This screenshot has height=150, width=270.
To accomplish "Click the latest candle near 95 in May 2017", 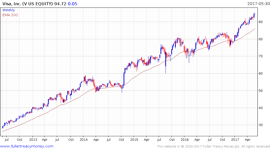I will [x=254, y=15].
